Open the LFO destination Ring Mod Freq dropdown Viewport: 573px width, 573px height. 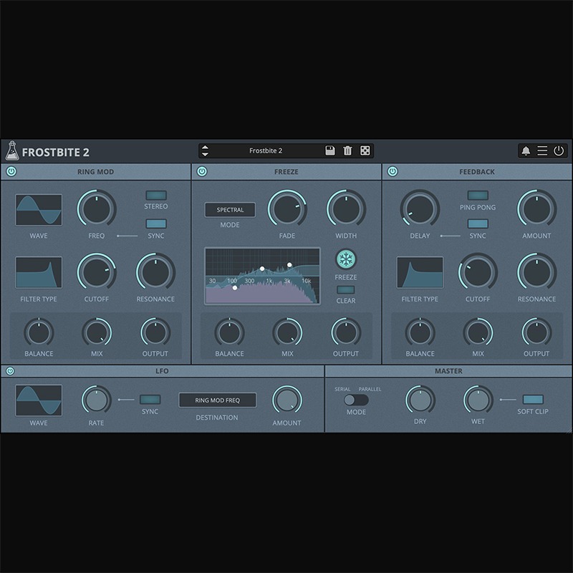point(218,400)
